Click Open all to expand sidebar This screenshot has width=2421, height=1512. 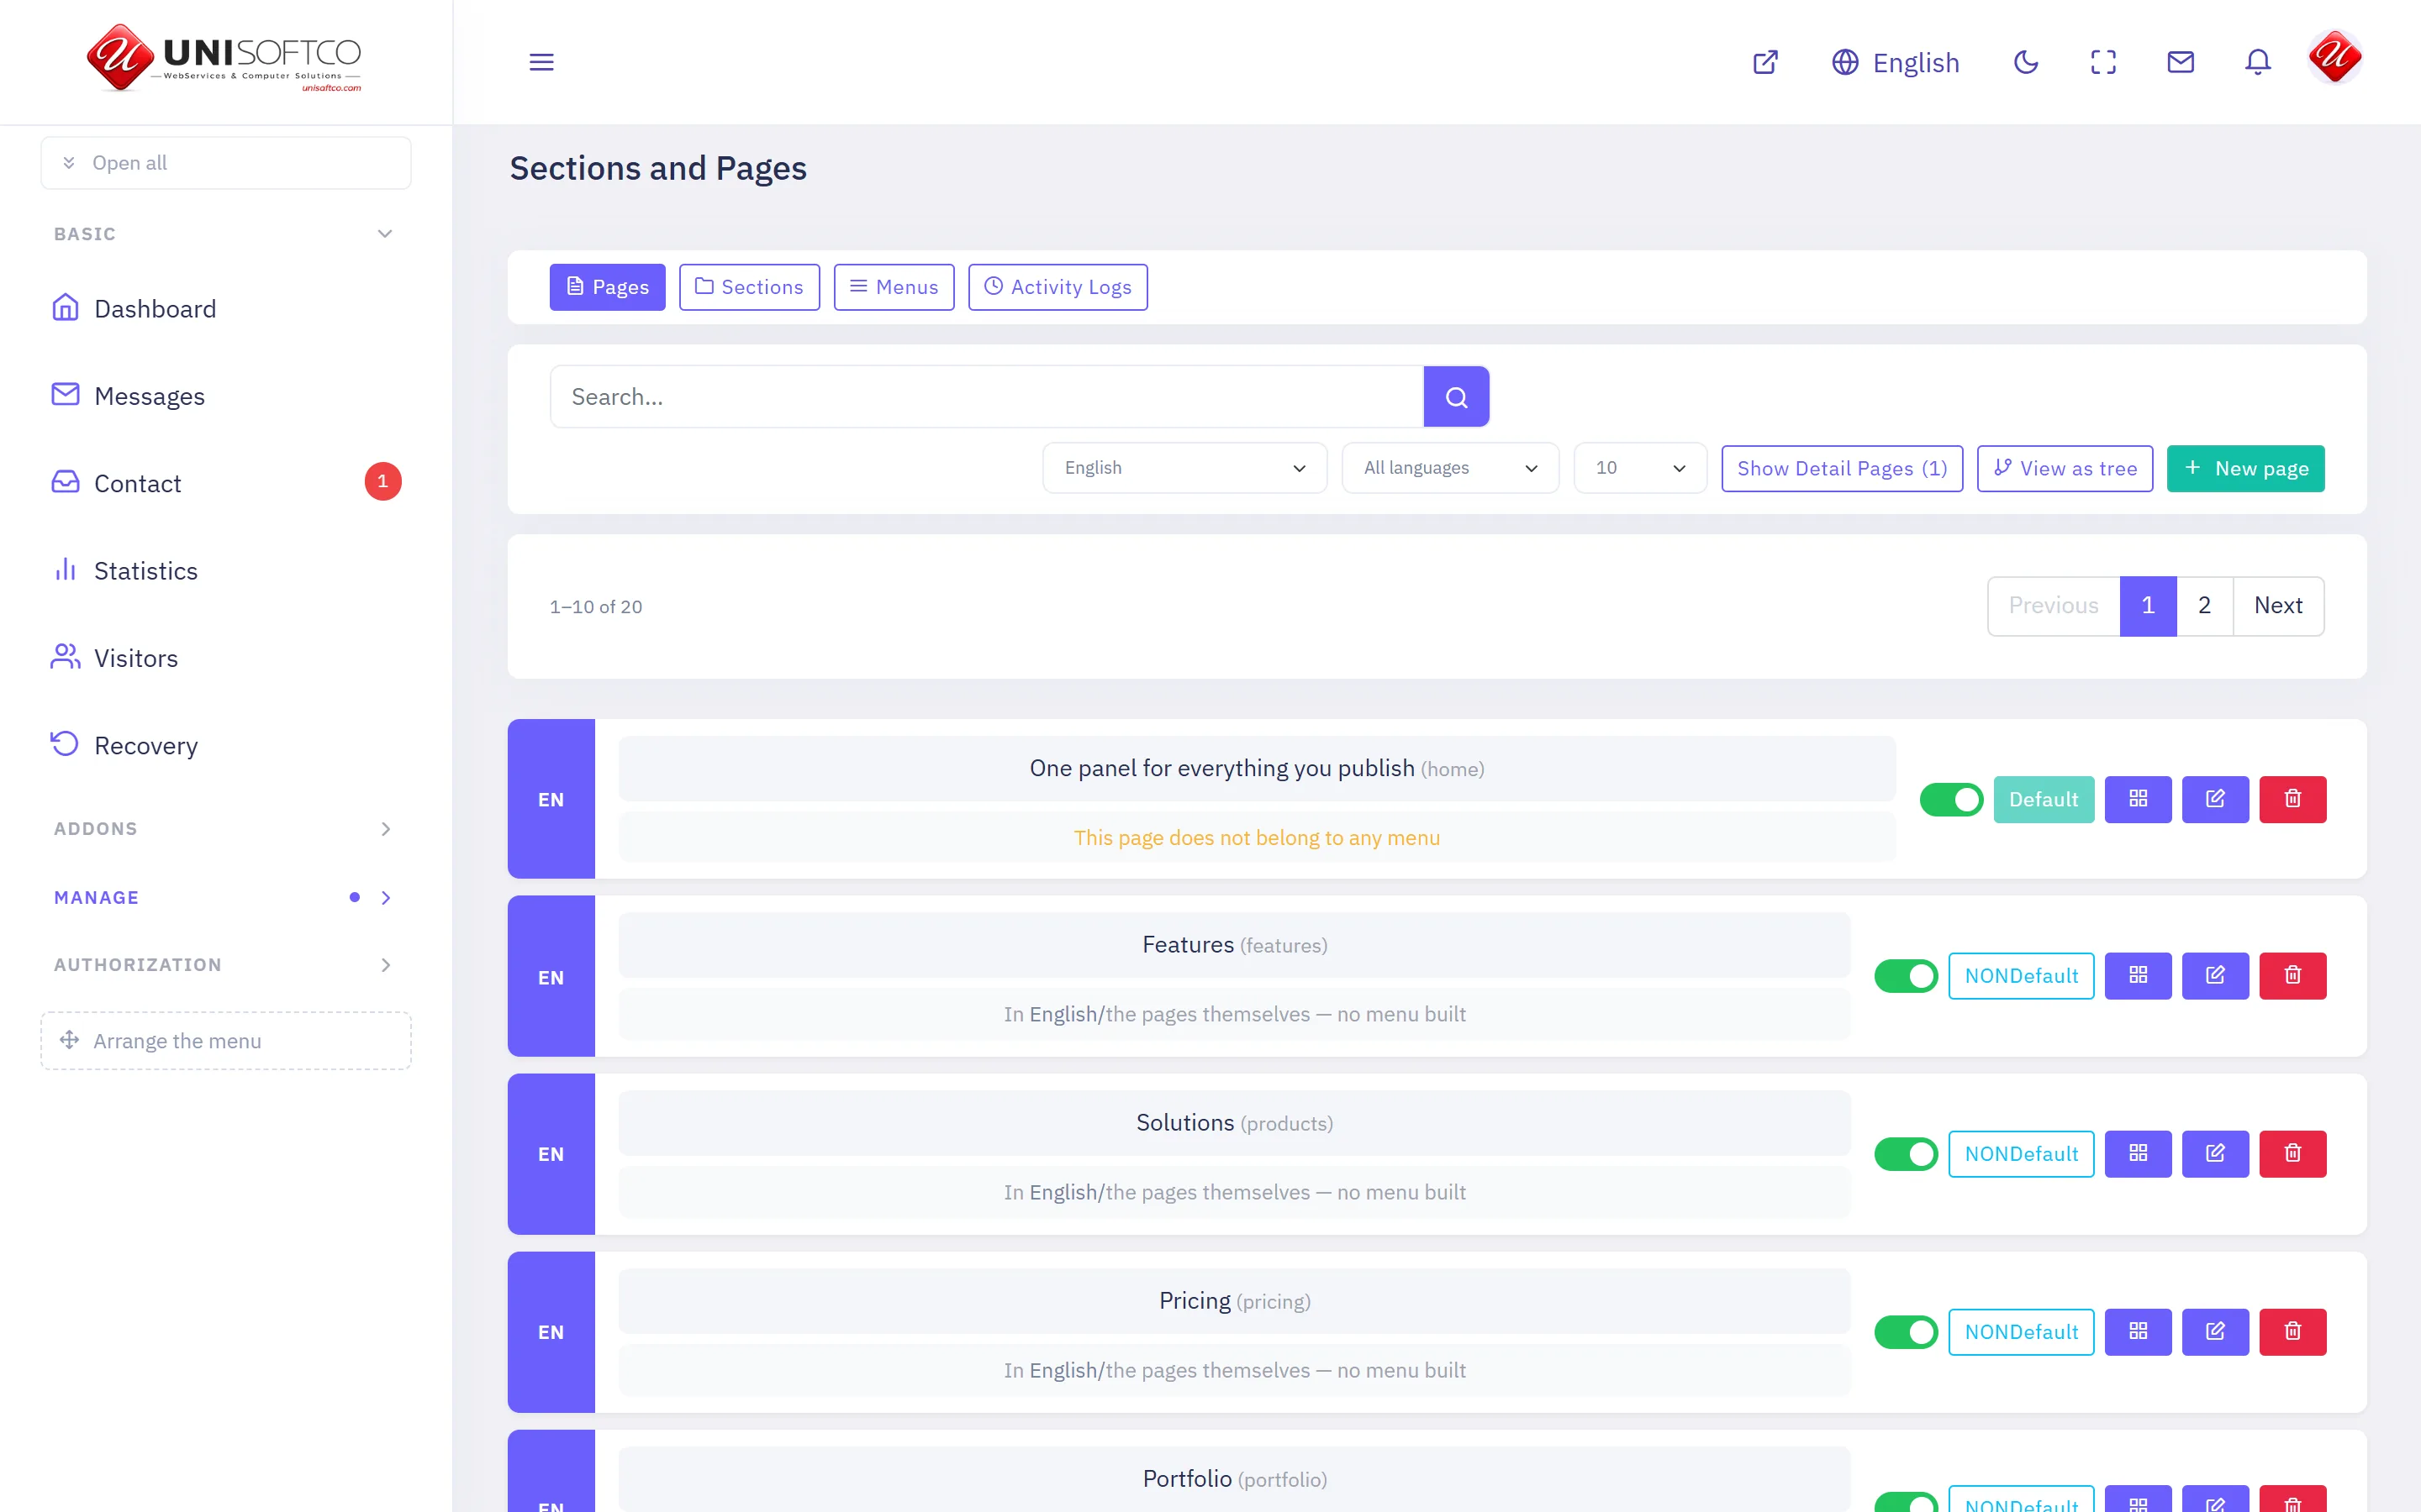226,163
